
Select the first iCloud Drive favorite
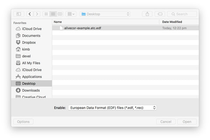tap(31, 29)
